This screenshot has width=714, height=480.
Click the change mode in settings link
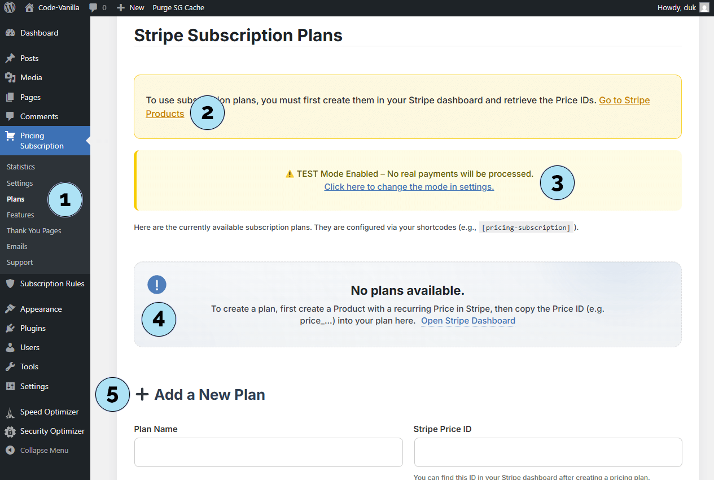[409, 187]
